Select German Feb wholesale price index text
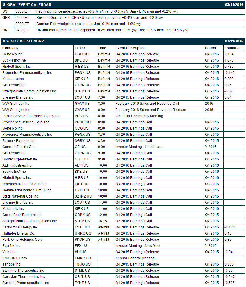 pyautogui.click(x=89, y=24)
